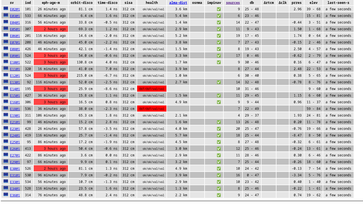Open satellite E05@1 details link

(x=15, y=29)
